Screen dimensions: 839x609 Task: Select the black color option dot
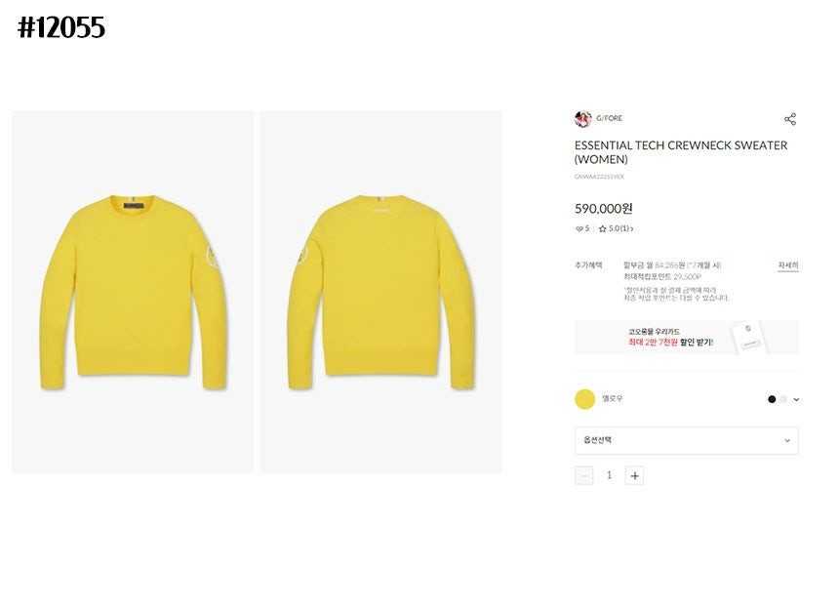tap(772, 399)
